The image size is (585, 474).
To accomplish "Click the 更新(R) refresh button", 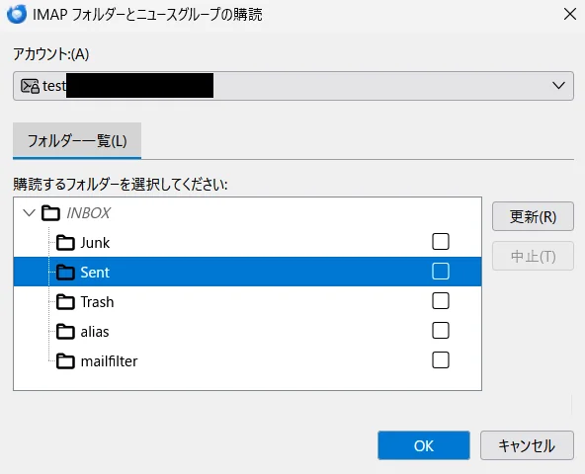I will tap(533, 216).
